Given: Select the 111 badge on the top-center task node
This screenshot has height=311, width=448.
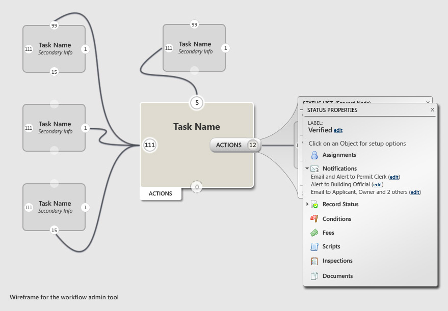Looking at the screenshot, I should [x=169, y=48].
